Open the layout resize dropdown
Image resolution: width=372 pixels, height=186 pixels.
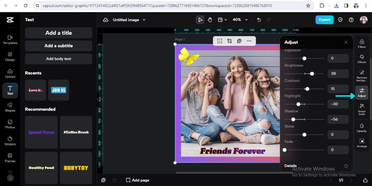click(222, 20)
